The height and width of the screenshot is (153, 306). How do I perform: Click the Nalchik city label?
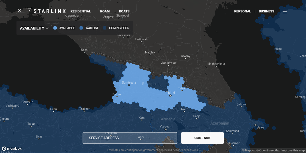(x=150, y=52)
